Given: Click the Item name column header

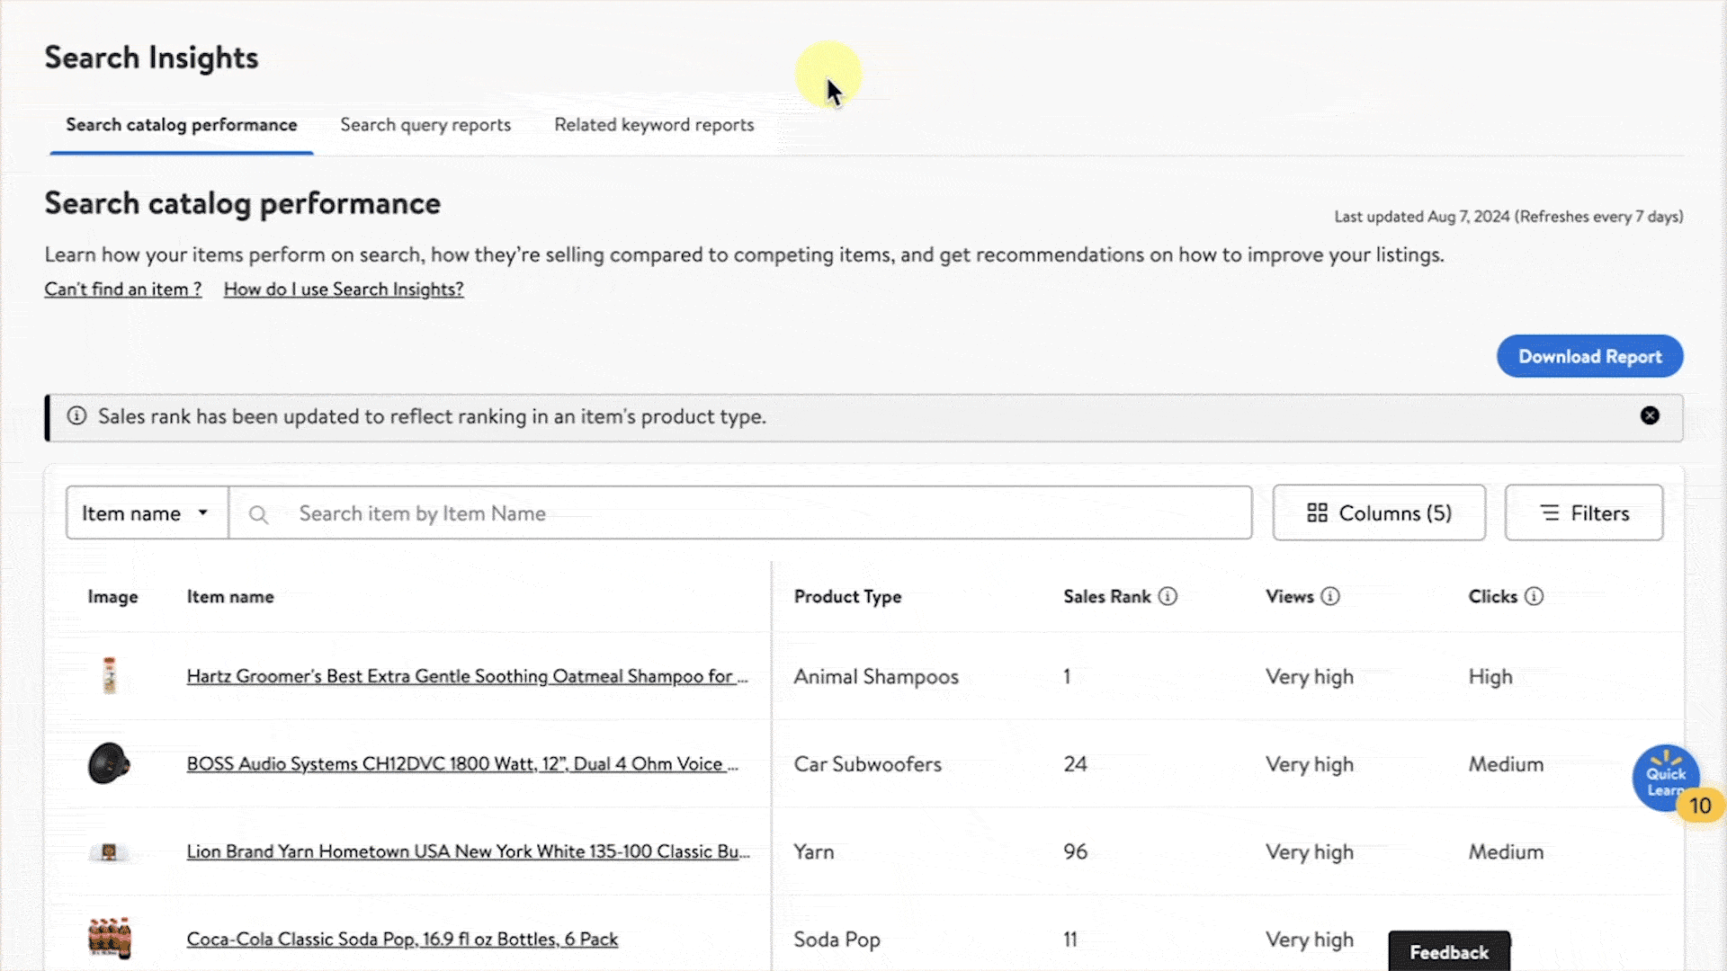Looking at the screenshot, I should [x=230, y=597].
